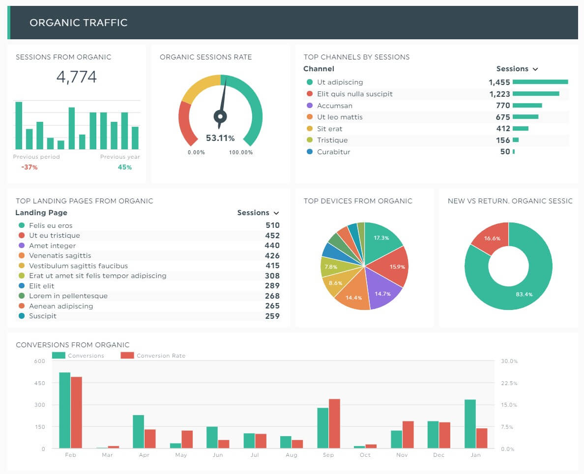Toggle the Conversions series in the legend
Screen dimensions: 584x474
click(x=79, y=355)
